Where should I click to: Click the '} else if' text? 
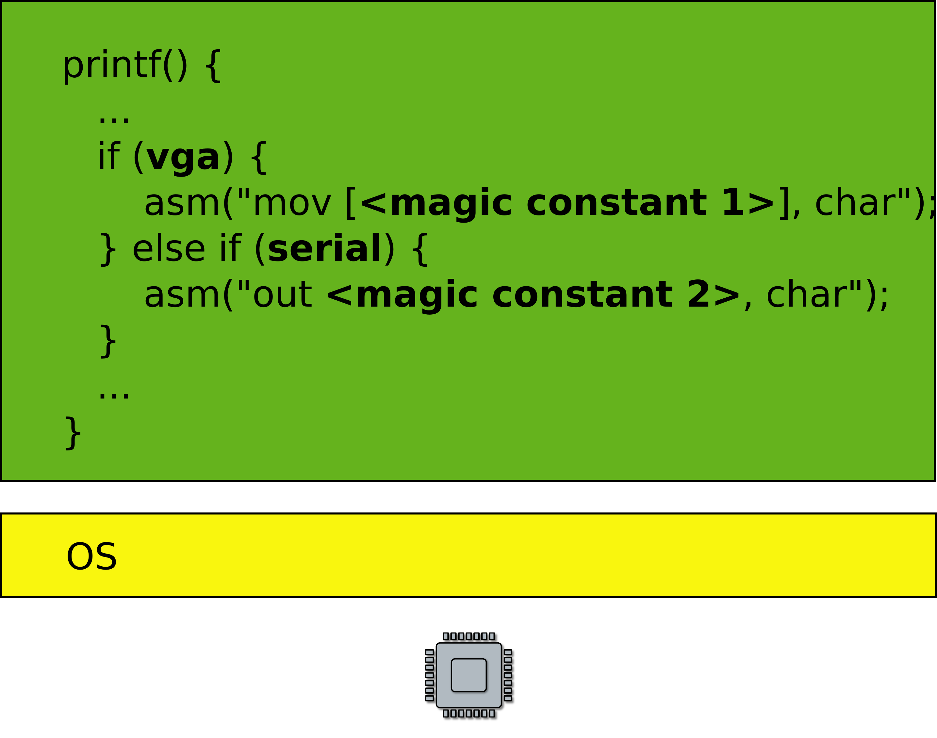170,249
